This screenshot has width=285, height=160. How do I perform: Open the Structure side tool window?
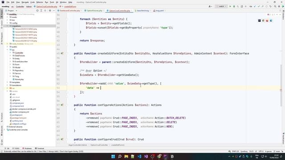pyautogui.click(x=2, y=117)
